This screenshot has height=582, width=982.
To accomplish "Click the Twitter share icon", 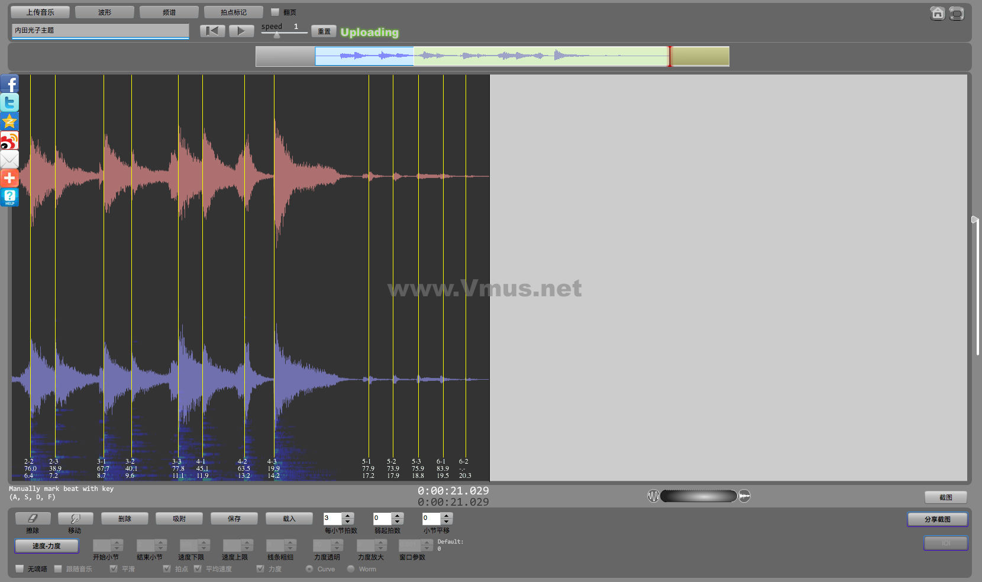I will pyautogui.click(x=9, y=102).
